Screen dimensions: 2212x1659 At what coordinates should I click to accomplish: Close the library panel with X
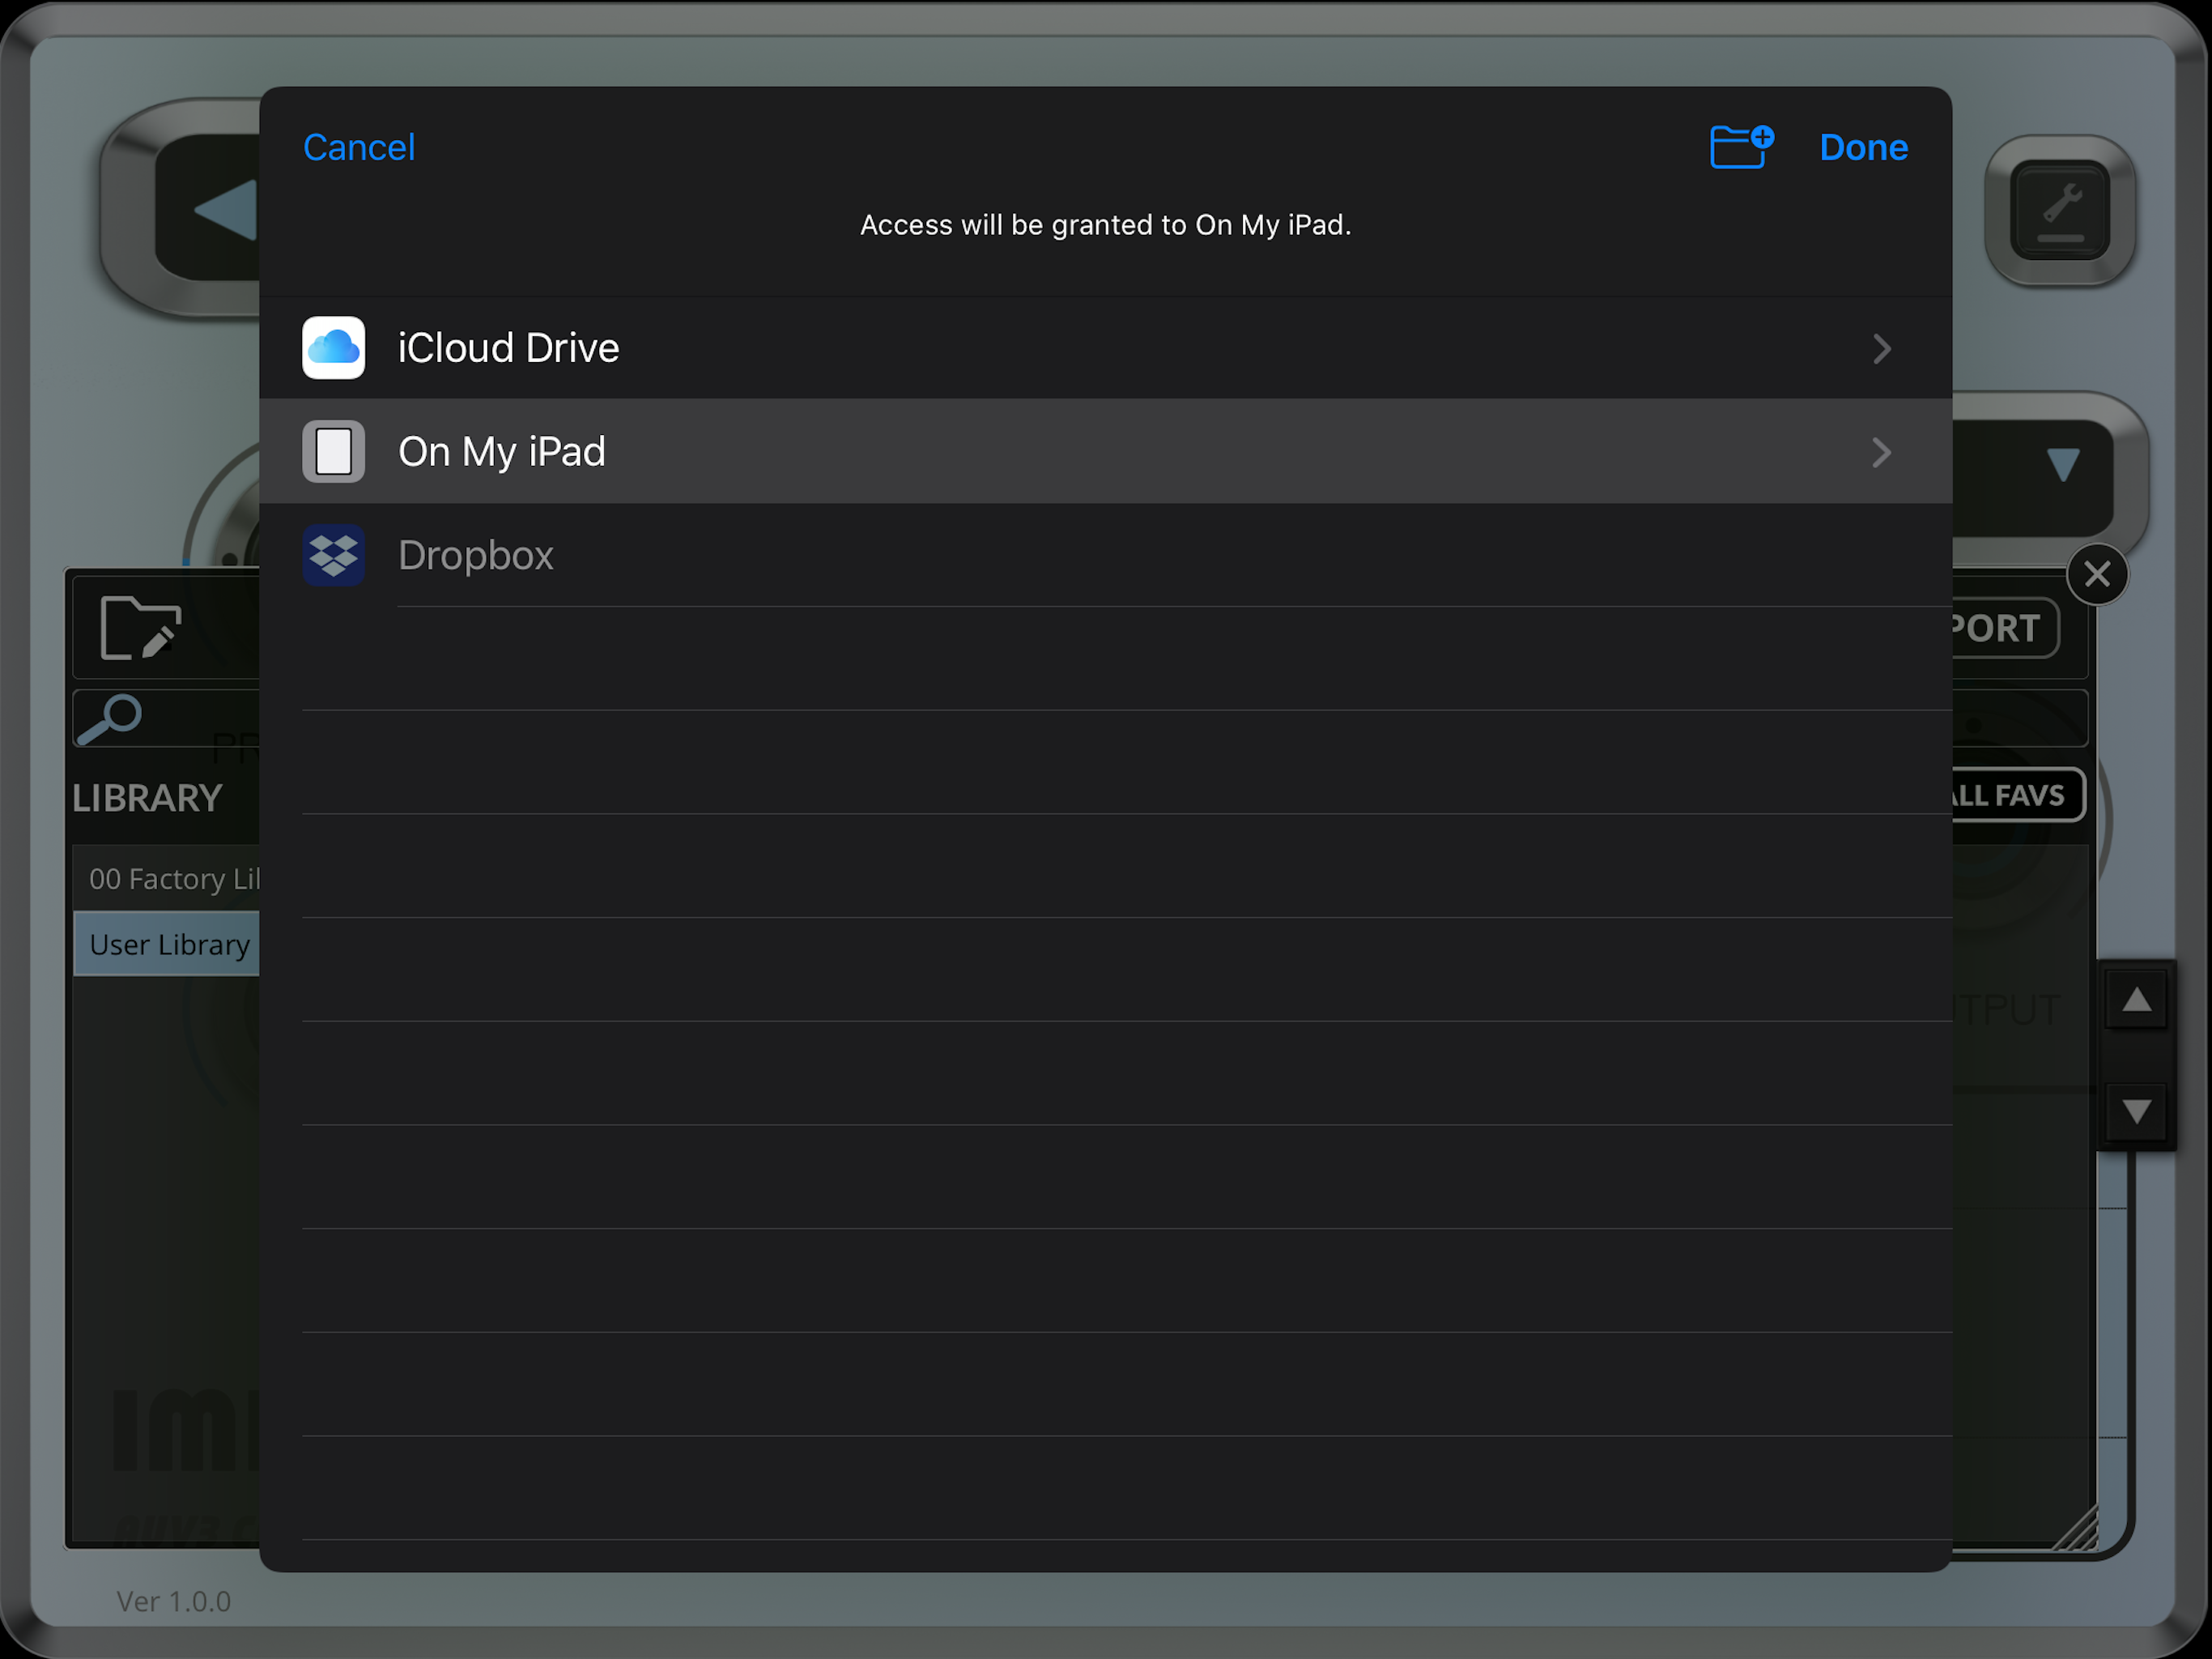click(x=2097, y=574)
